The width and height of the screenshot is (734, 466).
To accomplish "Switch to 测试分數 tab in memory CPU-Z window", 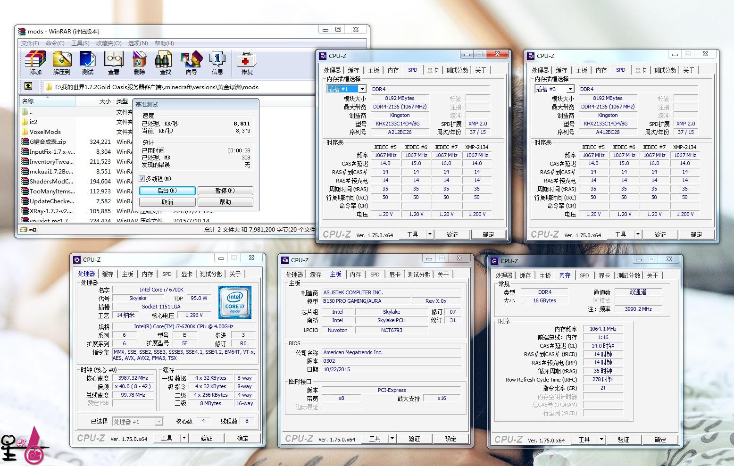I will pyautogui.click(x=629, y=275).
